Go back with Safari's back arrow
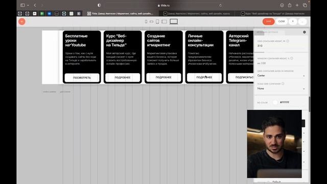 click(35, 5)
